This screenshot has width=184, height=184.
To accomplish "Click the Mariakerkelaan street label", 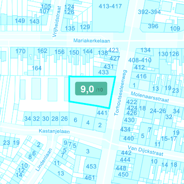I will (92, 41).
